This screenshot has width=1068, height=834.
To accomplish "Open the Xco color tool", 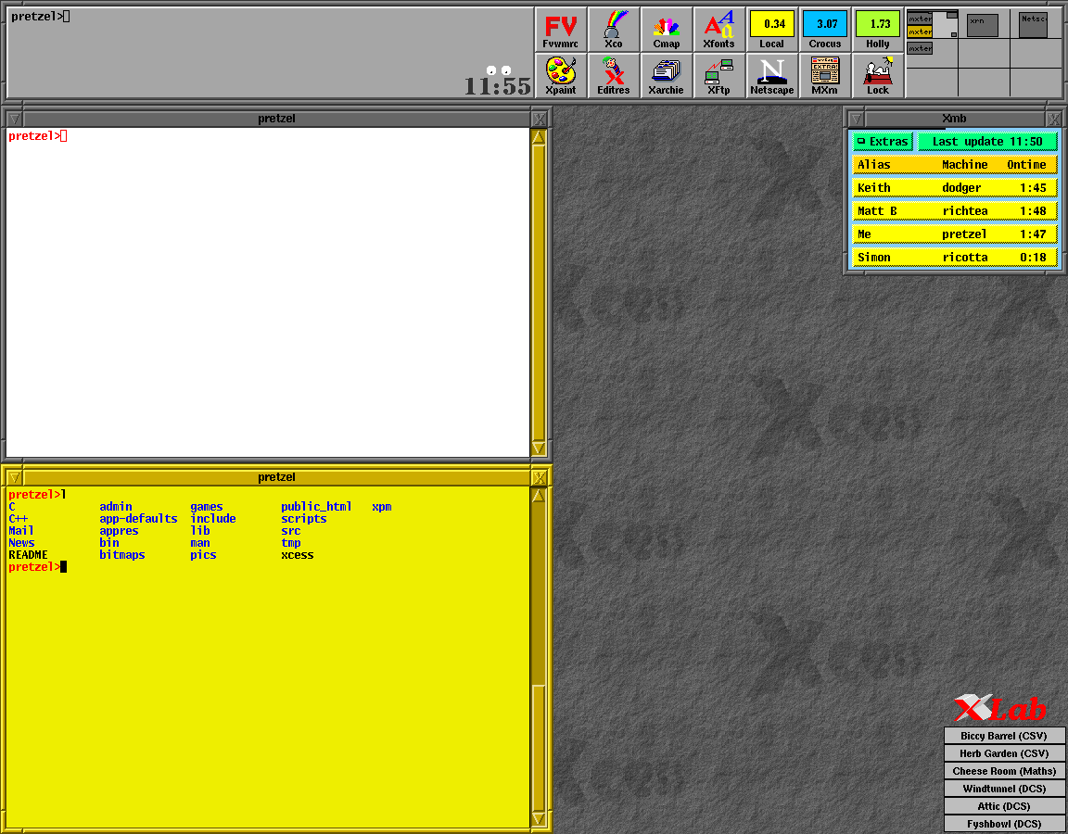I will click(614, 30).
